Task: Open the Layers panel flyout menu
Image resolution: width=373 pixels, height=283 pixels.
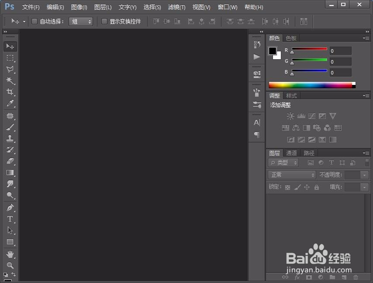Action: (x=366, y=153)
